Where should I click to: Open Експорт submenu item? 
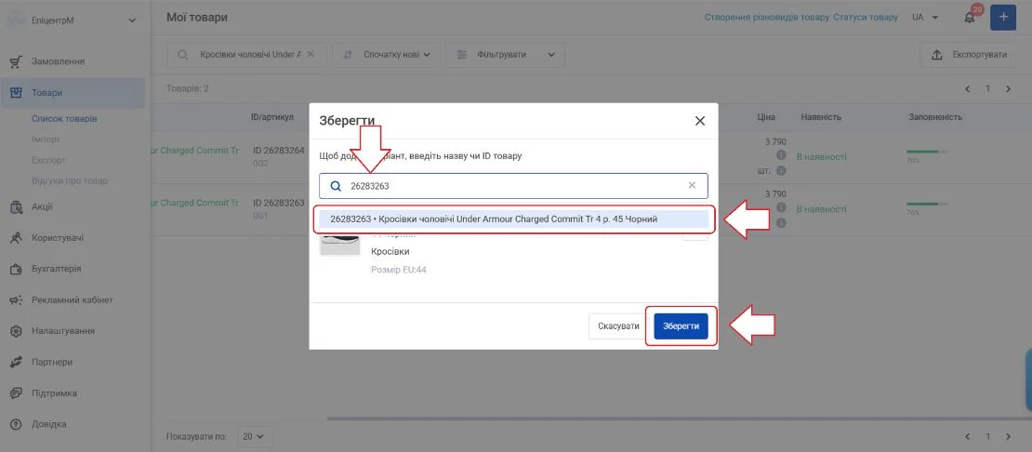click(x=48, y=161)
